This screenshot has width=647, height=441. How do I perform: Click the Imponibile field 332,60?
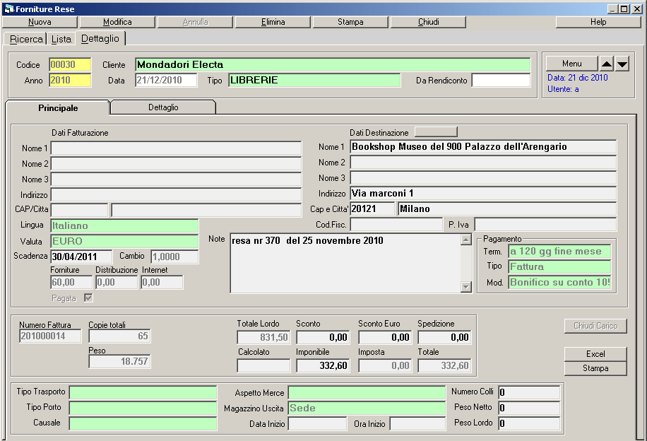(x=323, y=365)
